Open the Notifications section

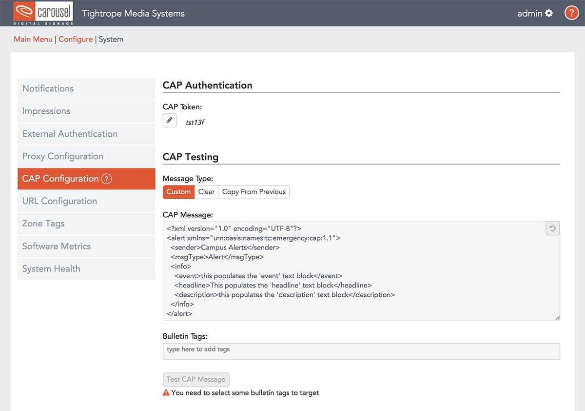48,88
